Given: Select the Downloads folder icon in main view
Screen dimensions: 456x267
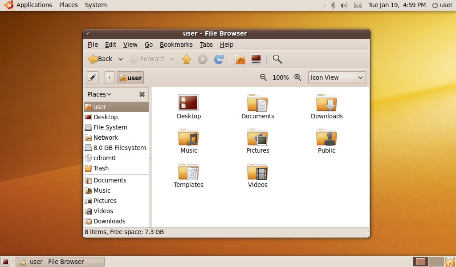Looking at the screenshot, I should point(326,103).
